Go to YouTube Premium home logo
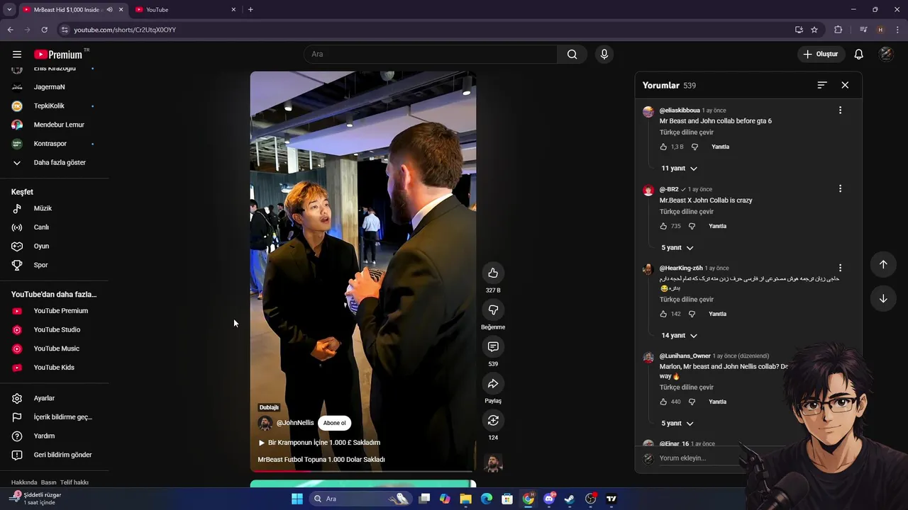The image size is (908, 510). pyautogui.click(x=59, y=55)
